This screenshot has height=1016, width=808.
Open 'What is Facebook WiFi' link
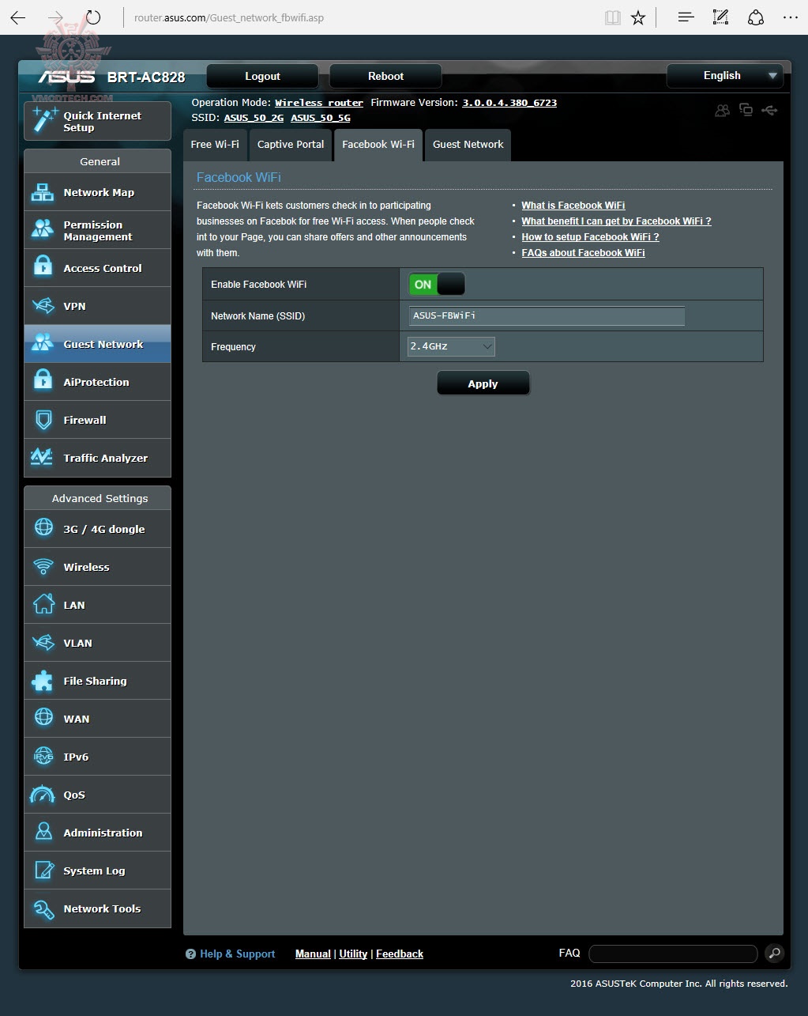pos(573,206)
